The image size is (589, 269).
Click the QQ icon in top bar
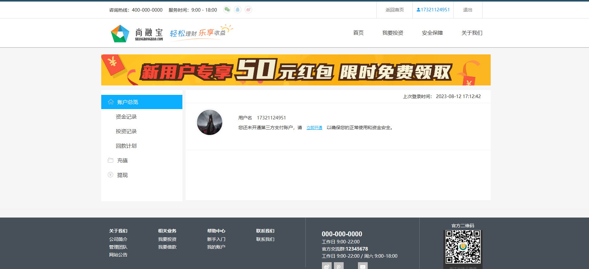coord(238,10)
